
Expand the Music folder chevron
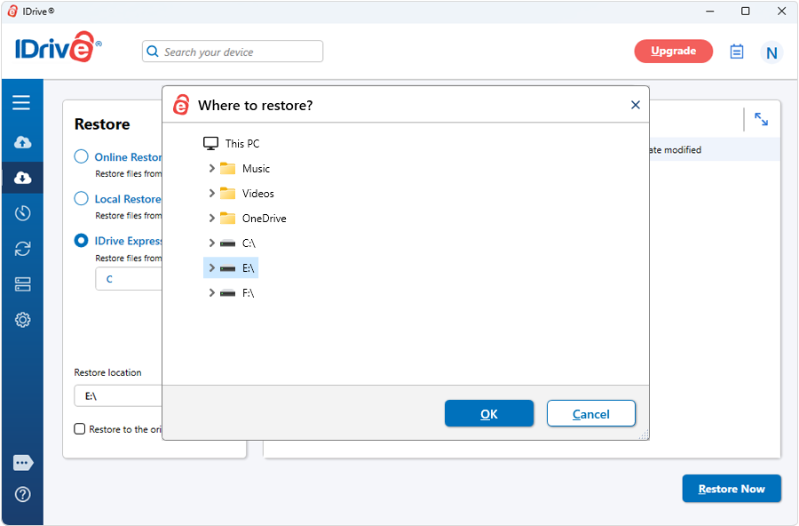[x=212, y=168]
